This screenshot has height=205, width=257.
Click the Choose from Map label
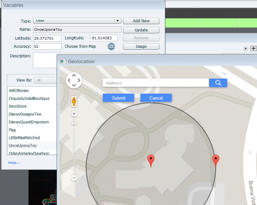[x=80, y=46]
